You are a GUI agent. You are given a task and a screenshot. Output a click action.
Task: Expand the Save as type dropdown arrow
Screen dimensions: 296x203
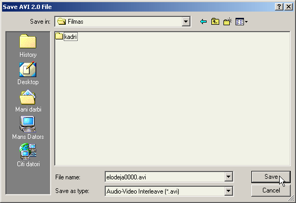(x=228, y=191)
